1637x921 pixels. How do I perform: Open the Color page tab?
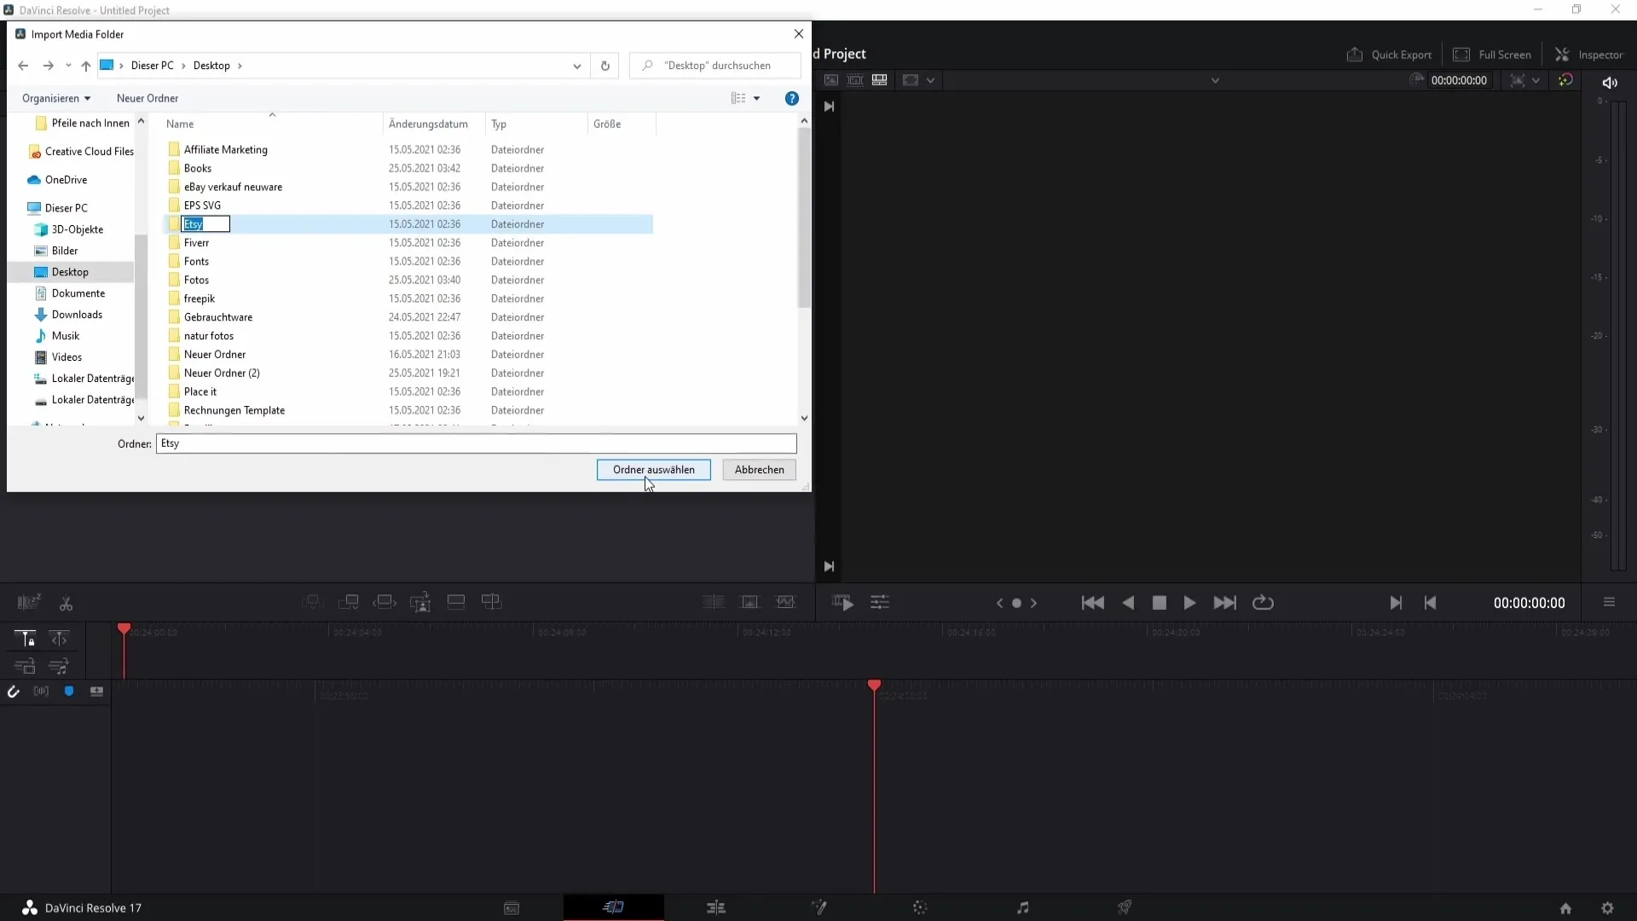(x=920, y=908)
